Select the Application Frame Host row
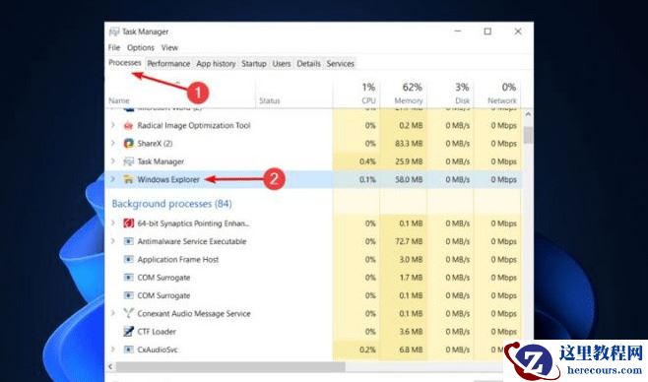This screenshot has height=382, width=648. click(313, 259)
